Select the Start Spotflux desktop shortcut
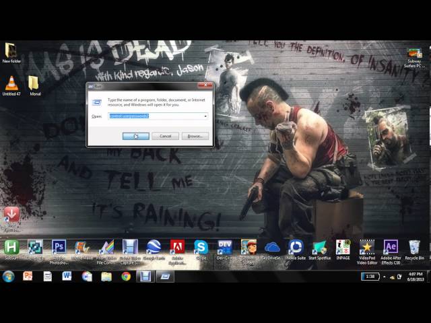This screenshot has width=431, height=323. (x=319, y=250)
